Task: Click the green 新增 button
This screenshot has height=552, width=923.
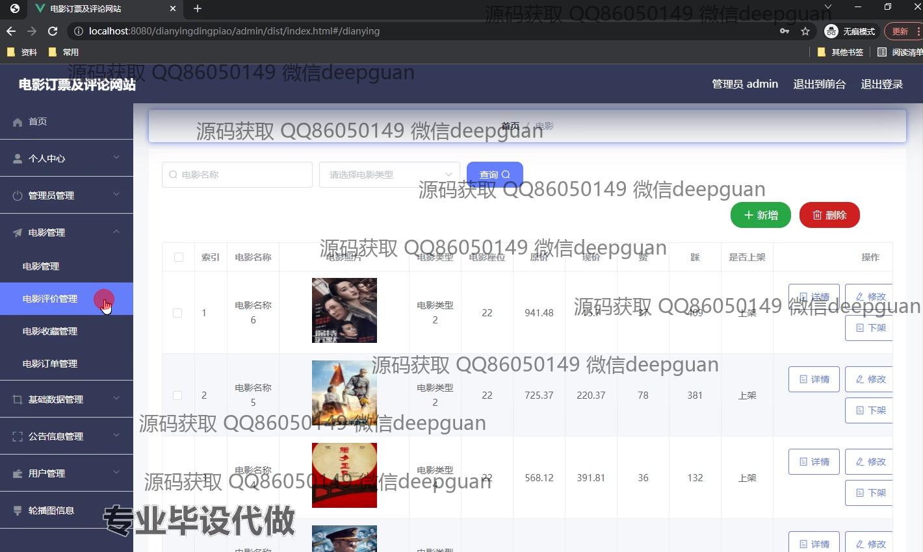Action: click(x=760, y=215)
